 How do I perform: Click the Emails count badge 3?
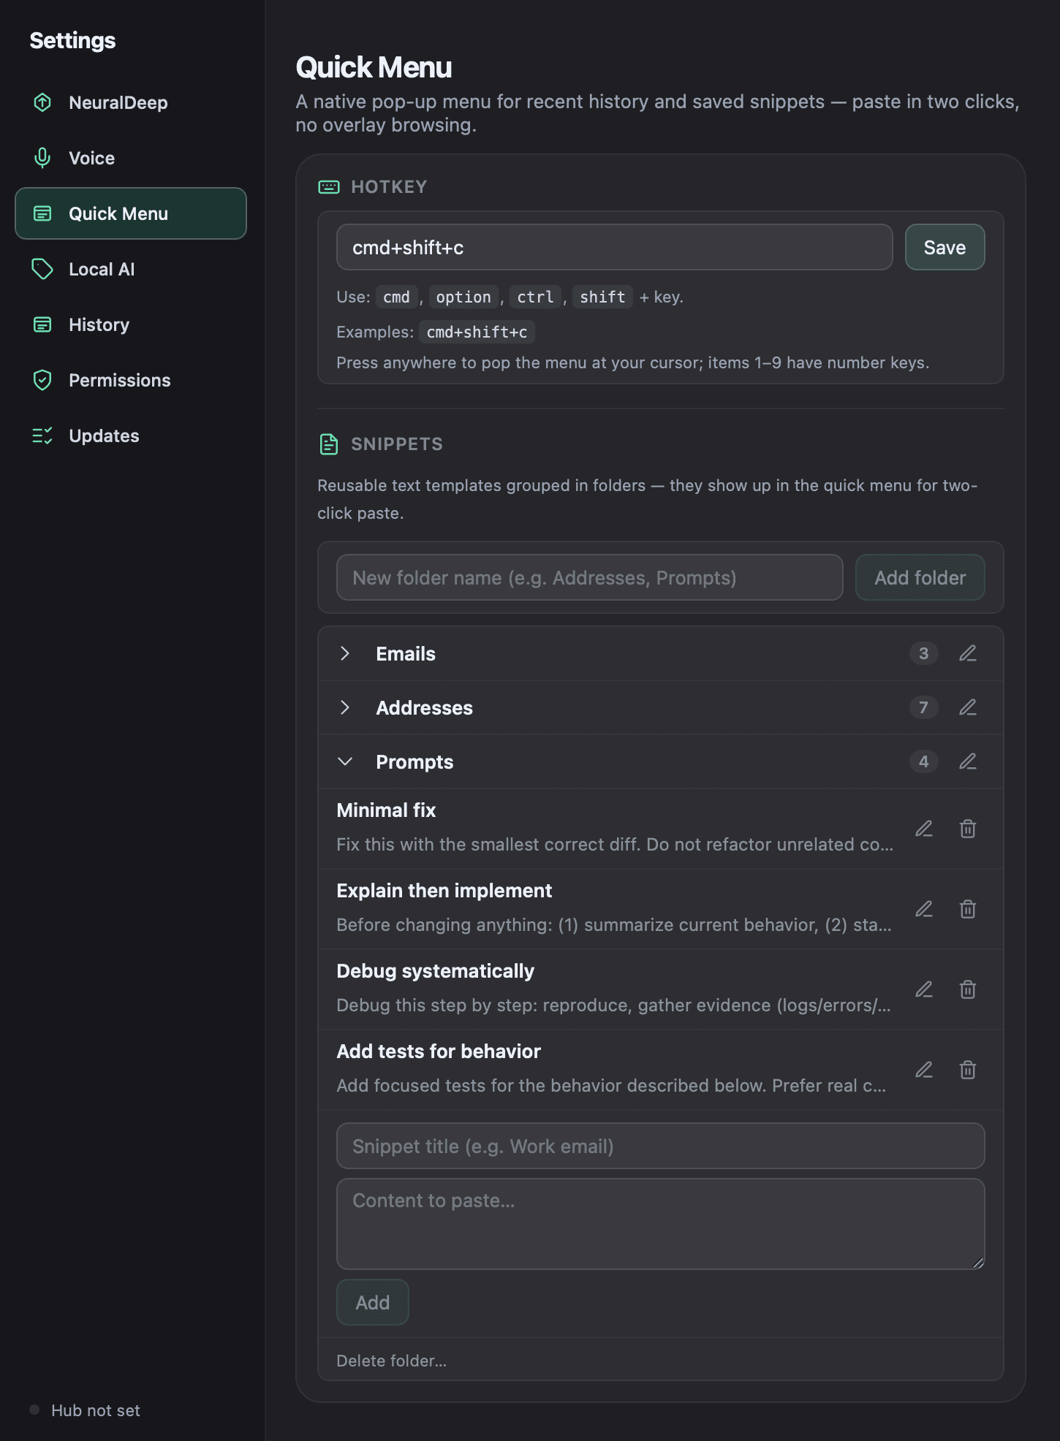pos(923,653)
